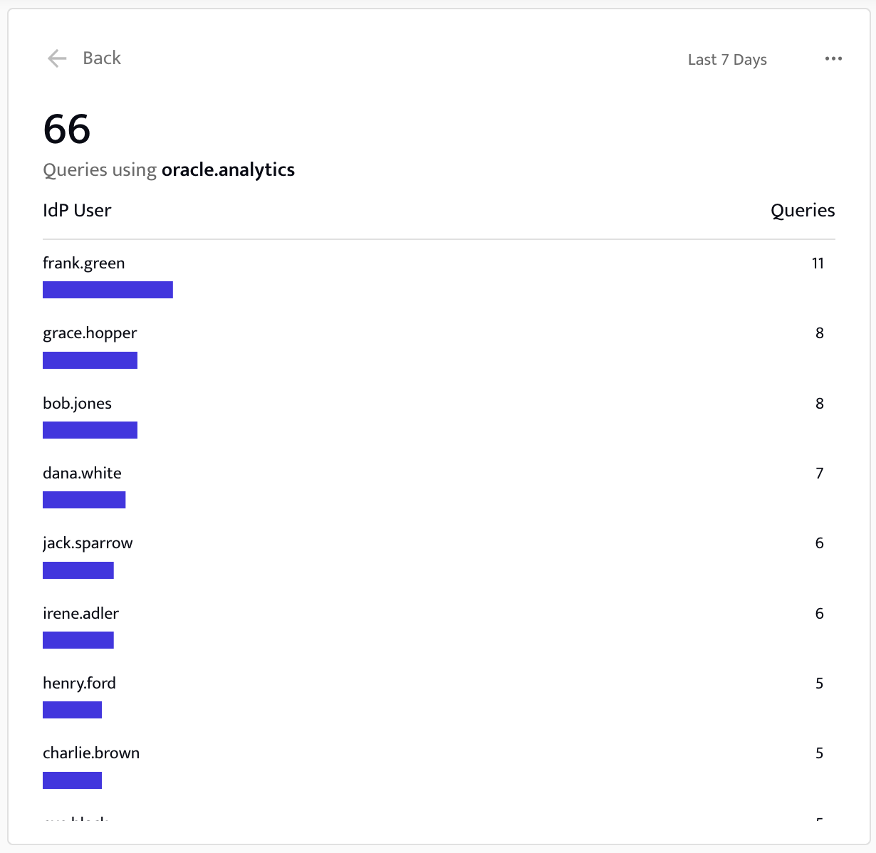Screen dimensions: 876x853
Task: Click grace.hopper's blue usage bar
Action: 90,360
